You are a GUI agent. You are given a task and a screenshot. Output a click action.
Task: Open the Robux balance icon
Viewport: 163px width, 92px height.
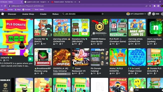point(154,14)
